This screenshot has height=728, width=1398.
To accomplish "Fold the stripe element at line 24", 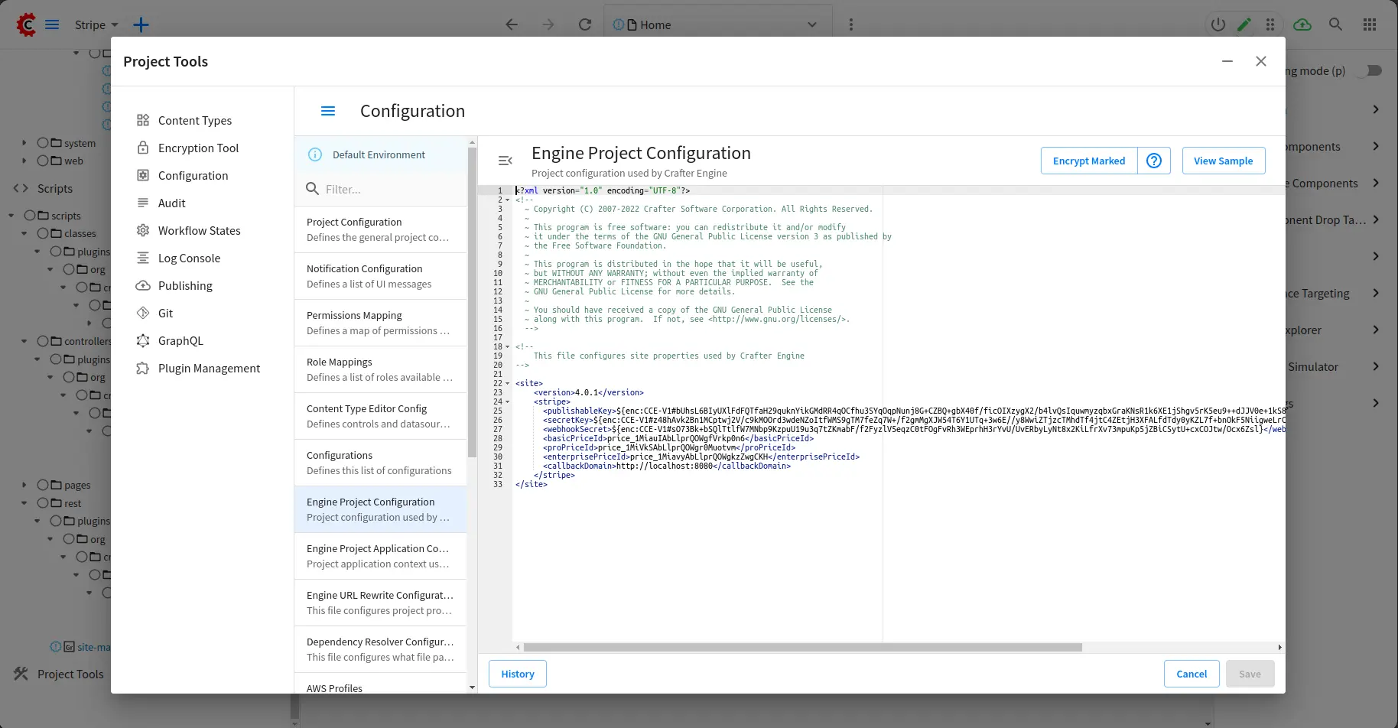I will tap(508, 401).
